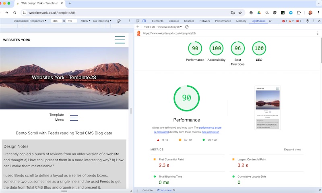The height and width of the screenshot is (193, 322).
Task: Click the Lighthouse logo icon
Action: [138, 33]
